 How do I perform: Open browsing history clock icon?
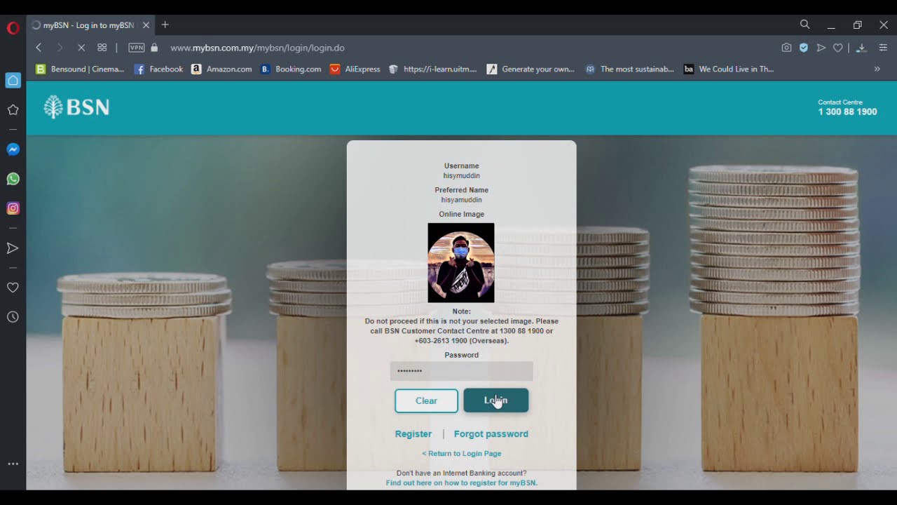click(13, 317)
